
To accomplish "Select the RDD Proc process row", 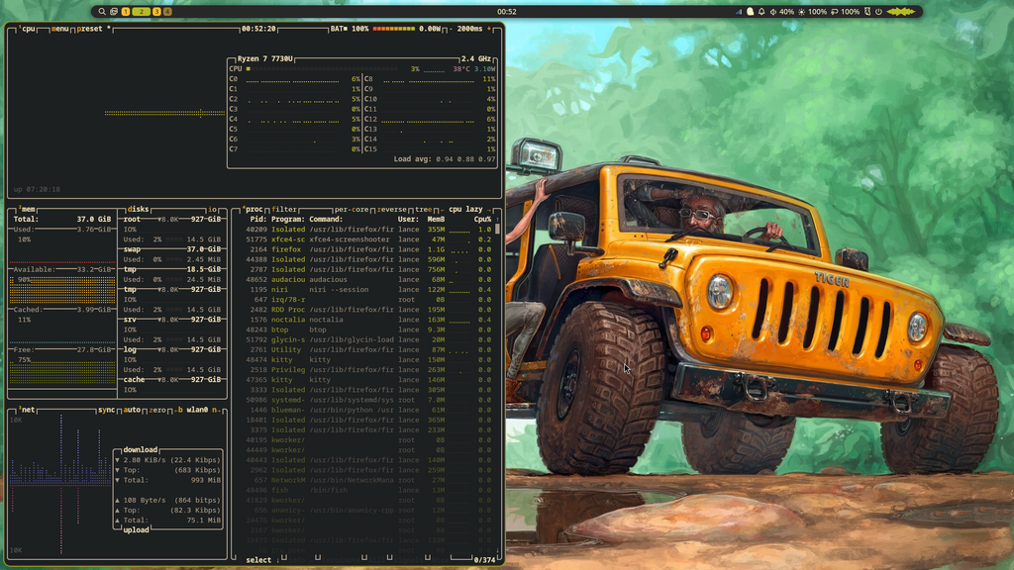I will (x=370, y=310).
